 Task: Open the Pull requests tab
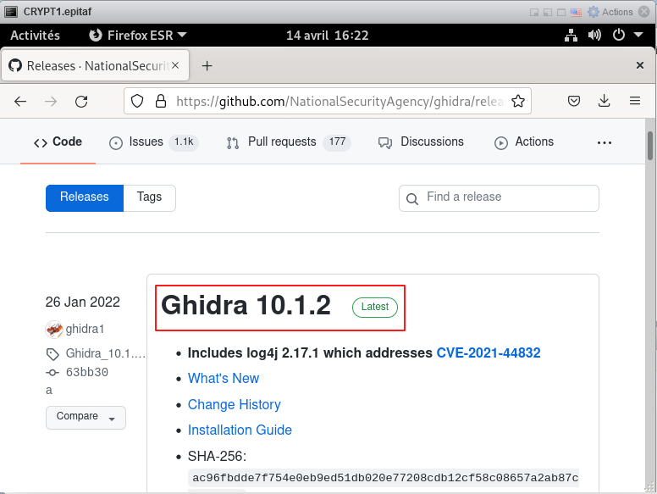[282, 142]
